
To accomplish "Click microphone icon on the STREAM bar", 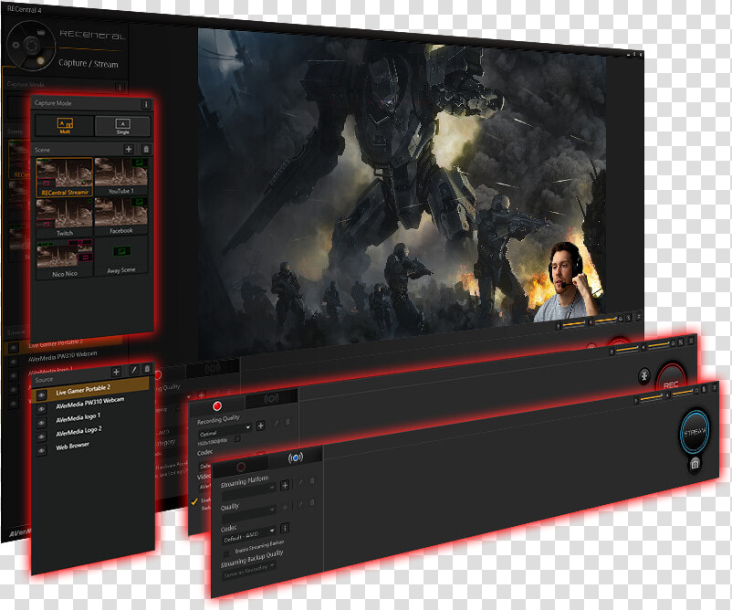I will tap(636, 401).
